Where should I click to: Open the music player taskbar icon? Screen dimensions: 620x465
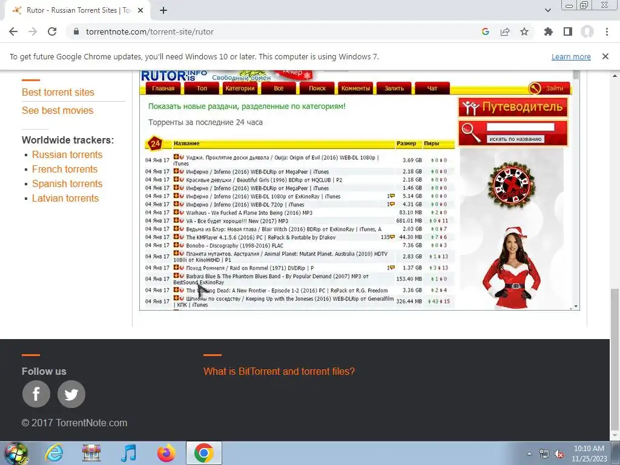tap(128, 453)
